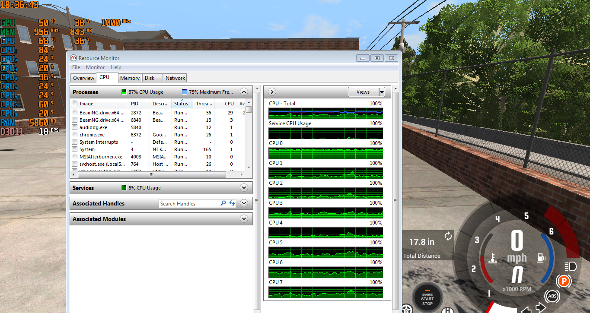The width and height of the screenshot is (590, 313).
Task: Click the MSIAfterburner.exe PID value 4008
Action: [x=136, y=157]
